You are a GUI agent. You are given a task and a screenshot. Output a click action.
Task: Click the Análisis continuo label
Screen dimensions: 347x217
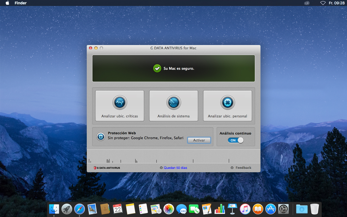(235, 133)
